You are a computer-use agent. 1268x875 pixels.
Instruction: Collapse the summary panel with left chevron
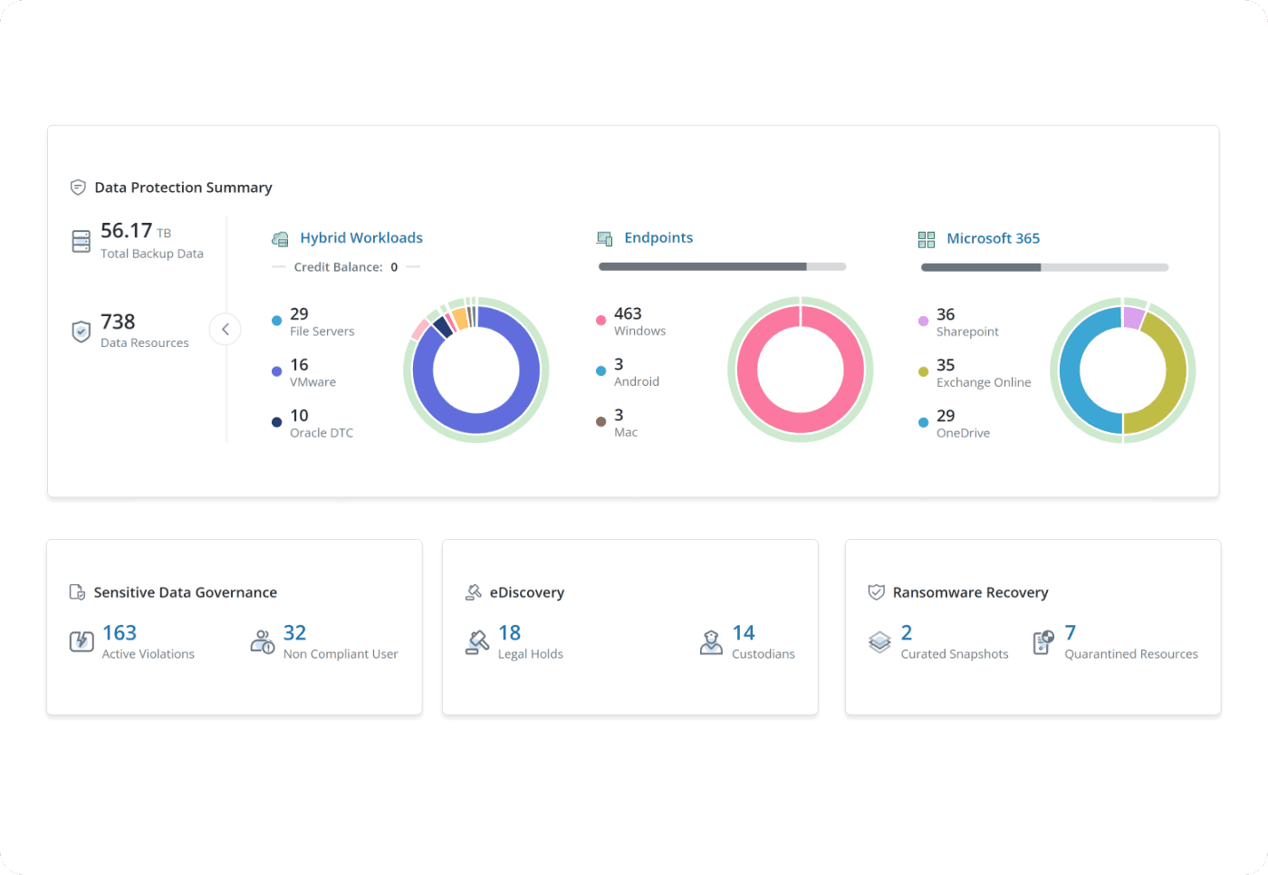click(226, 329)
